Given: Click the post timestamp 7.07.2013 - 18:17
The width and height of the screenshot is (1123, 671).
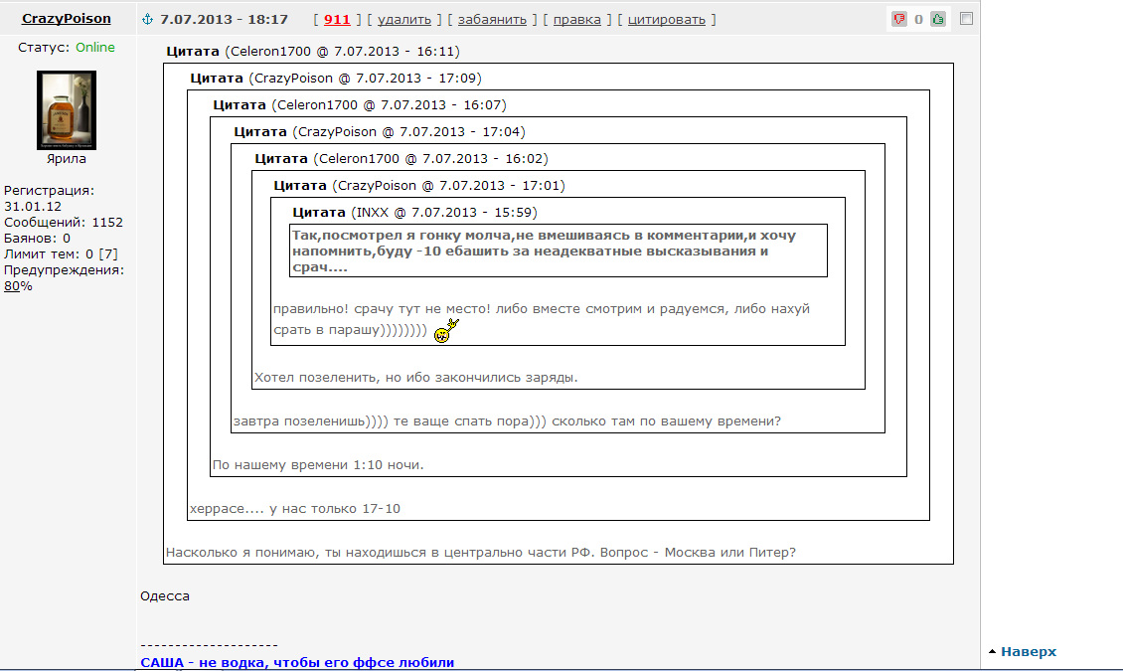Looking at the screenshot, I should (x=224, y=20).
